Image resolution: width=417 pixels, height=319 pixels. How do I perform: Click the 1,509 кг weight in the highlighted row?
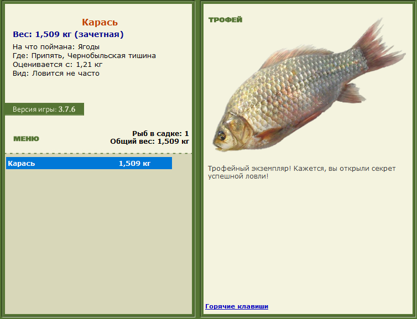click(134, 163)
